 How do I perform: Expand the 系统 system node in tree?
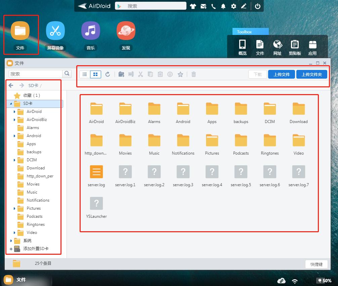pyautogui.click(x=11, y=241)
